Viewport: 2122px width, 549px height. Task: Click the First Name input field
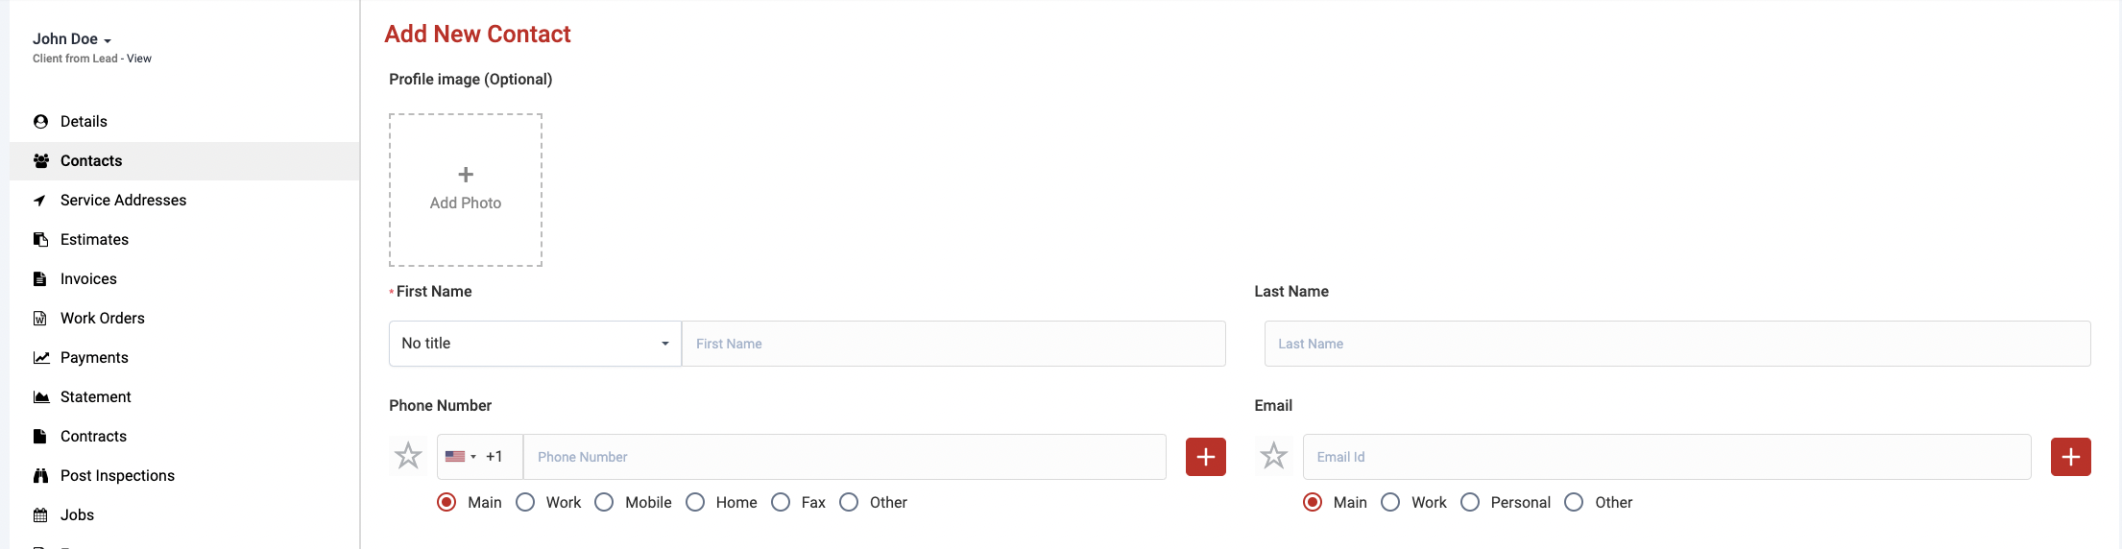952,344
